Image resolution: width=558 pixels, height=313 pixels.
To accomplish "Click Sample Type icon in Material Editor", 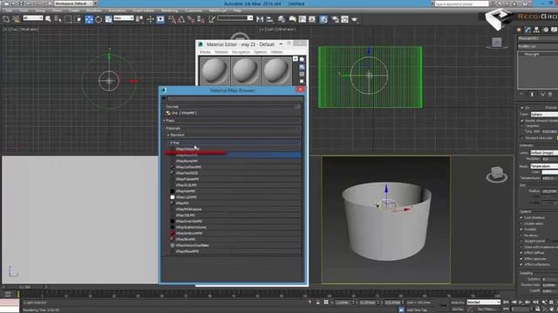I will [x=302, y=59].
